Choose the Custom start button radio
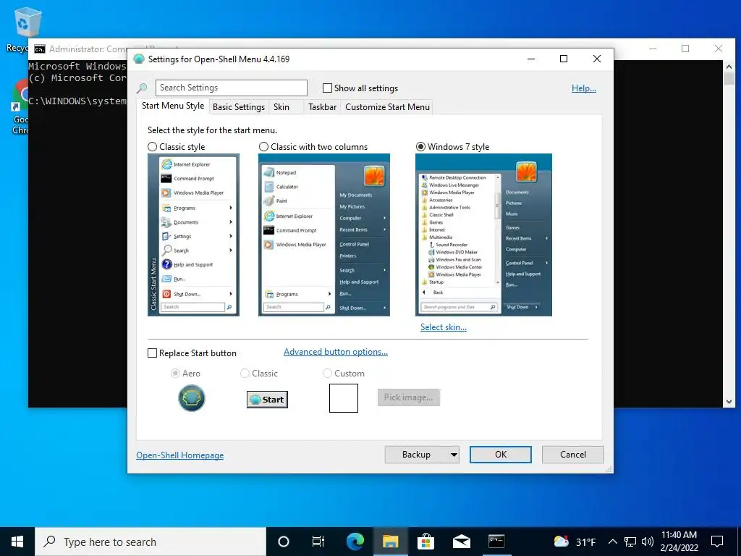Image resolution: width=741 pixels, height=556 pixels. tap(327, 374)
